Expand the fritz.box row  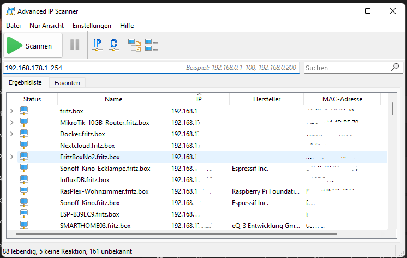click(x=11, y=111)
